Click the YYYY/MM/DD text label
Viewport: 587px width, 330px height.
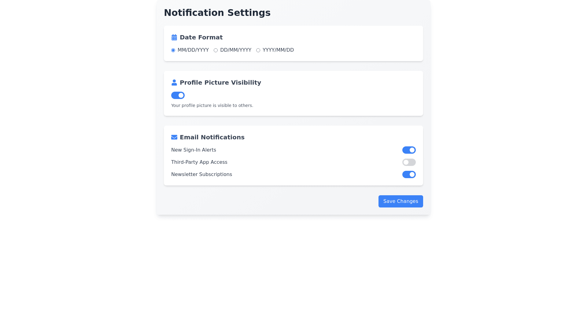tap(278, 50)
